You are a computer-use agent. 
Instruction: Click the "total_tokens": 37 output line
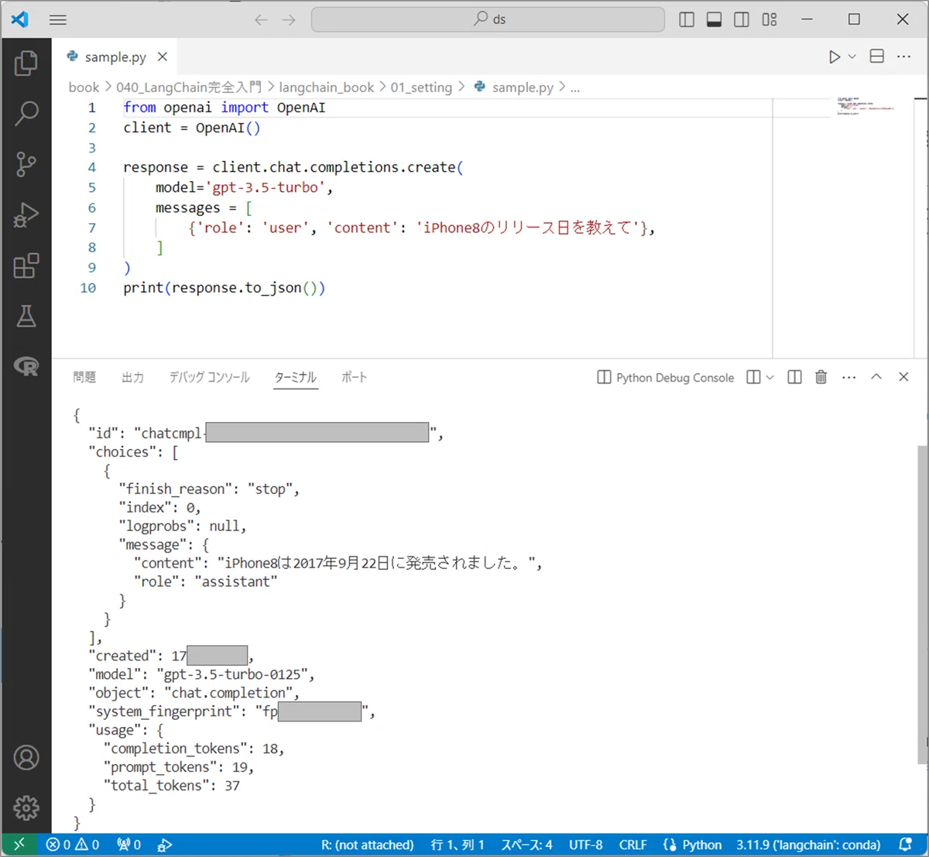tap(172, 786)
